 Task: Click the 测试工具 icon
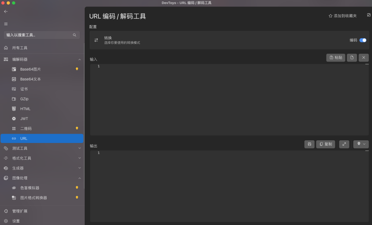6,149
